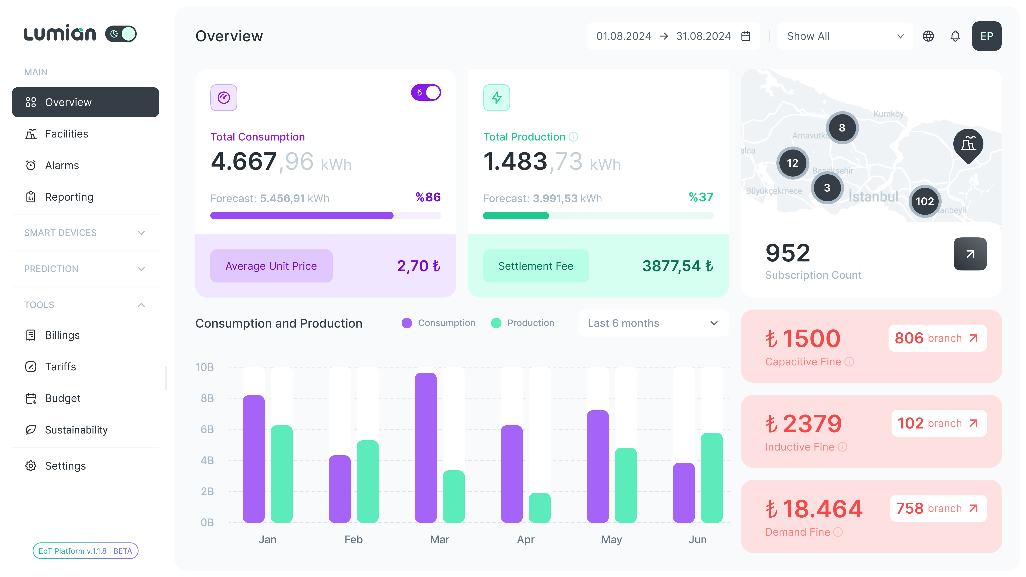Click Total Production info icon
Image resolution: width=1026 pixels, height=577 pixels.
coord(573,137)
